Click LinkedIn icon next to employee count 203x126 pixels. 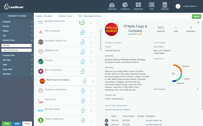click(x=122, y=99)
